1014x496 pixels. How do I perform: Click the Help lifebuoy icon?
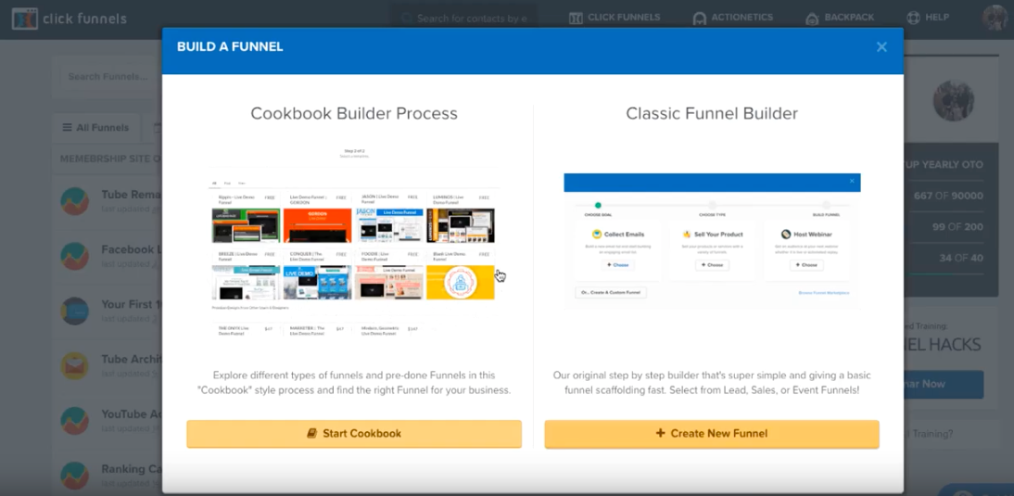[x=913, y=18]
